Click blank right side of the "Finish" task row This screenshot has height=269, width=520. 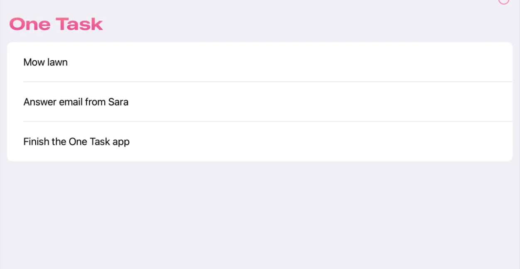332,142
